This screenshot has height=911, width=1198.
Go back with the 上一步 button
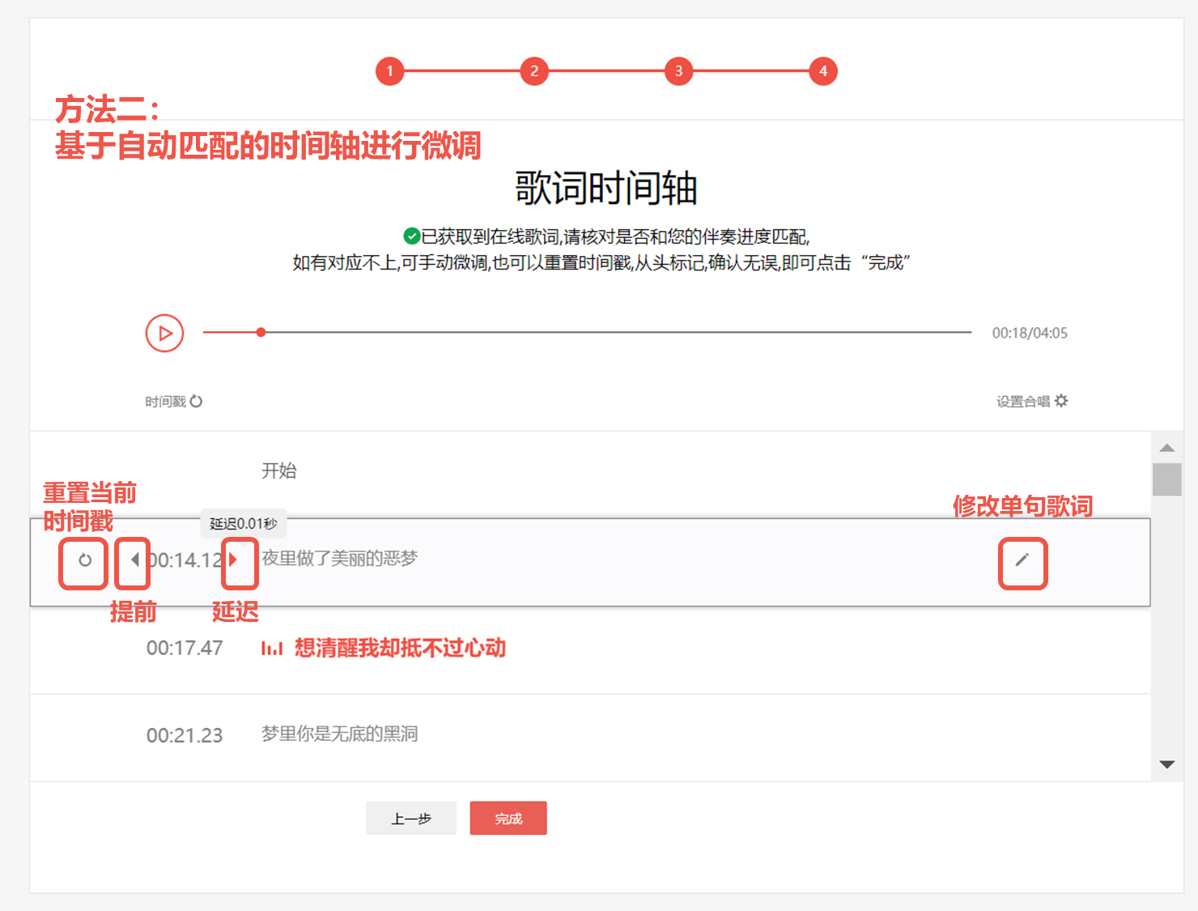point(411,818)
